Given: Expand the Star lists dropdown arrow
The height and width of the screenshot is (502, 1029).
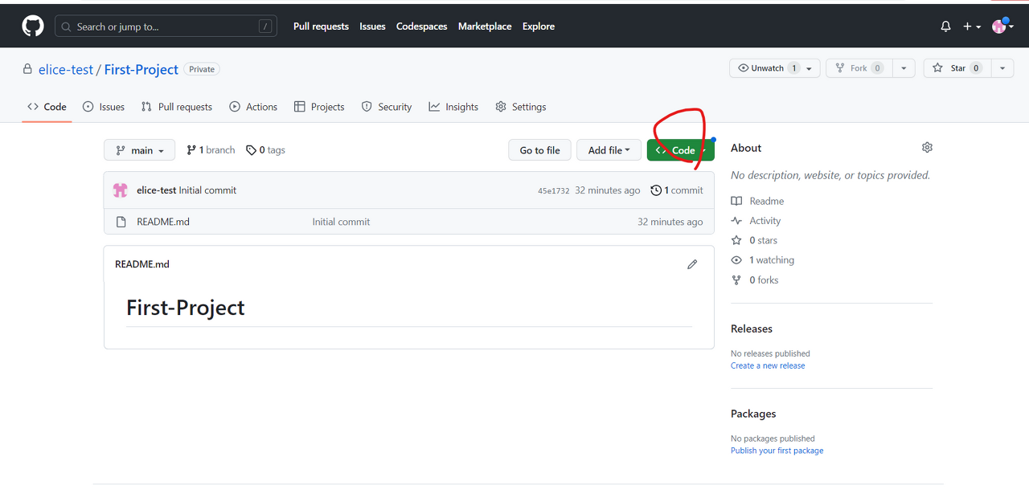Looking at the screenshot, I should [x=1002, y=68].
